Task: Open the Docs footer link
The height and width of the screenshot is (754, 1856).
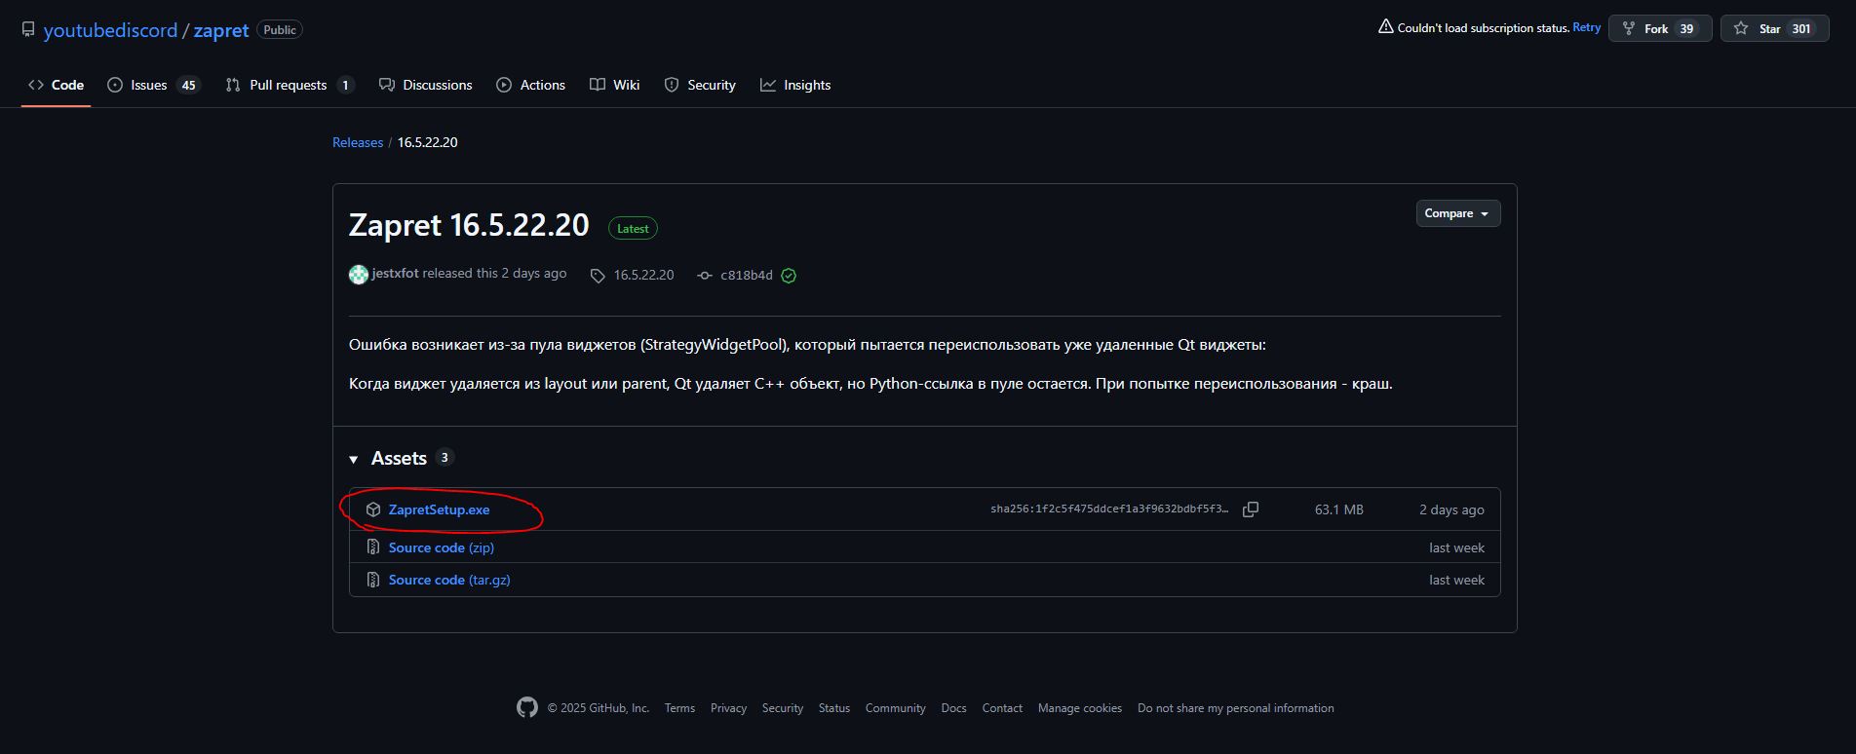Action: pyautogui.click(x=954, y=708)
